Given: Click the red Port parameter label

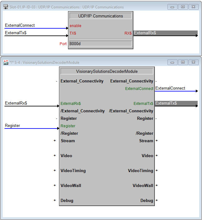Looking at the screenshot, I should point(63,44).
